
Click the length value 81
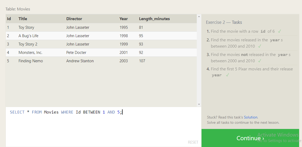(x=141, y=27)
